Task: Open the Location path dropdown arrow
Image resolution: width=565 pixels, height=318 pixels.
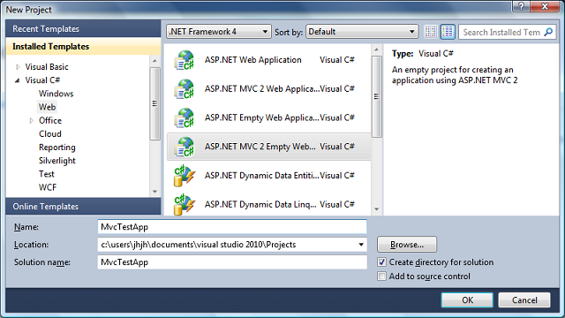Action: pos(361,245)
